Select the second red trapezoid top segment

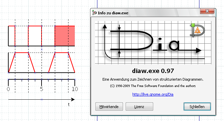(x=61, y=53)
